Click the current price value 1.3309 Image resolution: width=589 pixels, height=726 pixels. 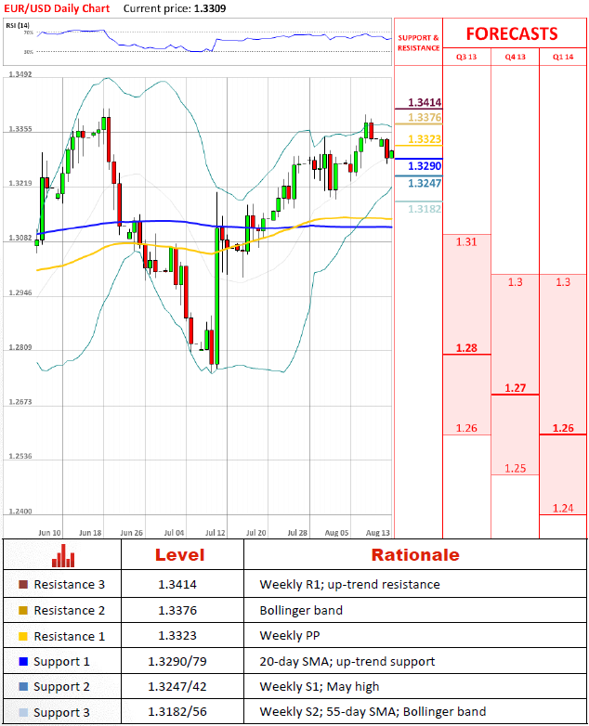pyautogui.click(x=210, y=8)
